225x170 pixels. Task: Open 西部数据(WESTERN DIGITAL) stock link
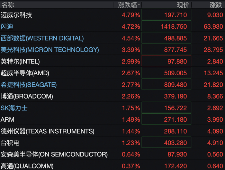pyautogui.click(x=42, y=38)
